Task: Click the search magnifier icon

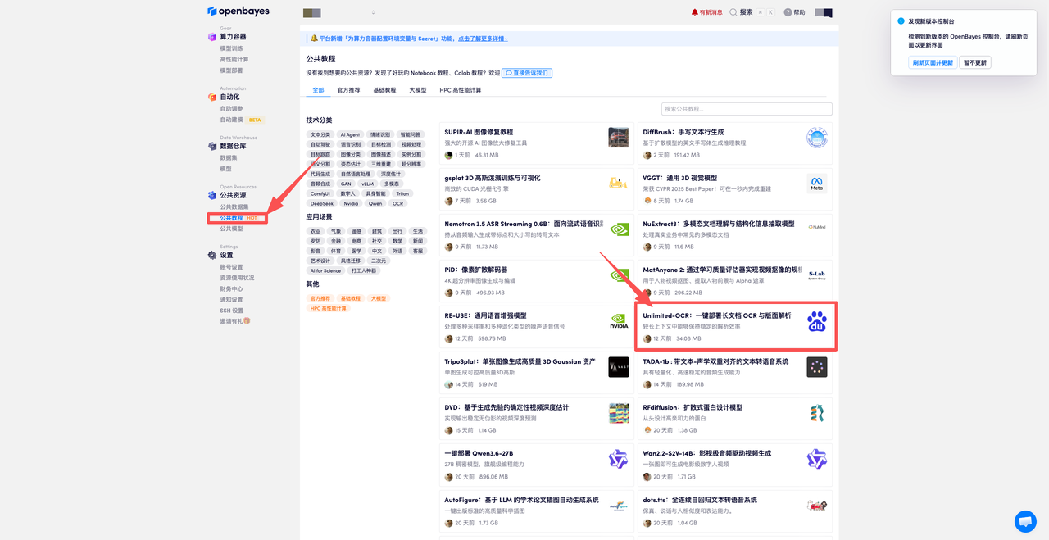Action: [733, 12]
